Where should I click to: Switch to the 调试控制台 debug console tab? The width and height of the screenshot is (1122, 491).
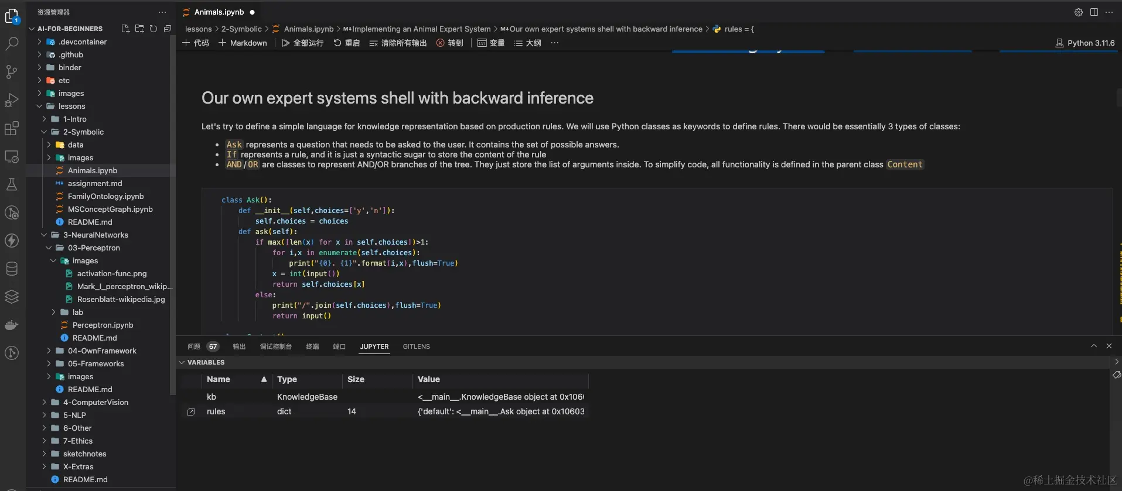[x=276, y=346]
